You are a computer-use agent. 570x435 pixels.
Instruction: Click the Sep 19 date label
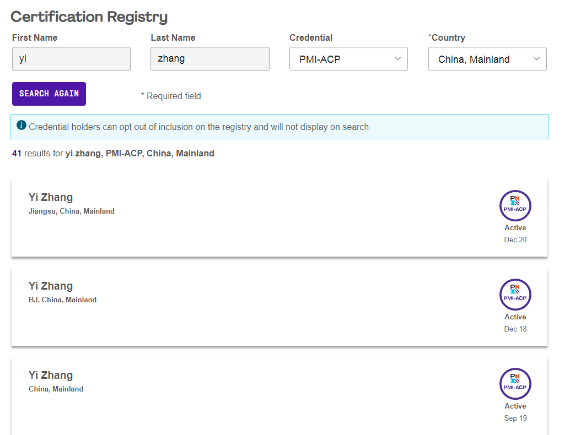click(515, 418)
